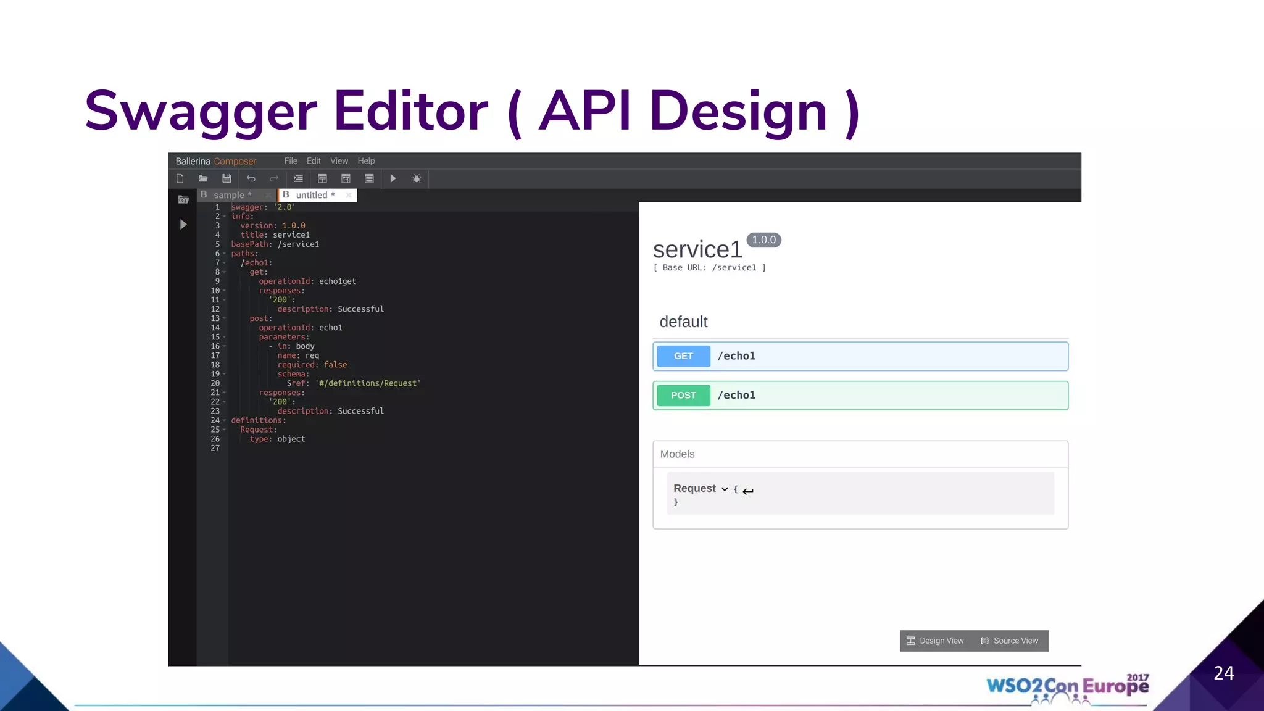Place cursor on swagger: '2.0' line

[x=263, y=207]
